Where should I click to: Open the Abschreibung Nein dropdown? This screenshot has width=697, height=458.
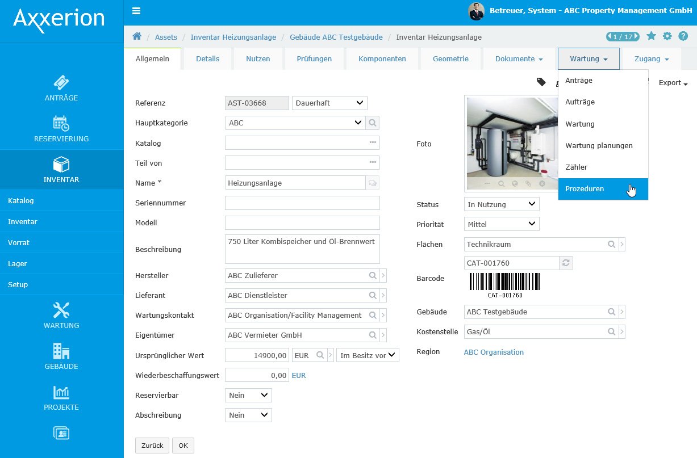tap(249, 415)
